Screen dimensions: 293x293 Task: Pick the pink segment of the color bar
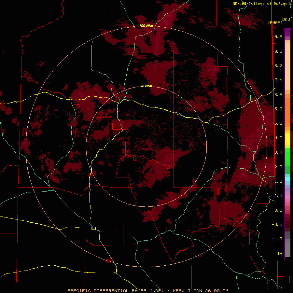(x=287, y=197)
